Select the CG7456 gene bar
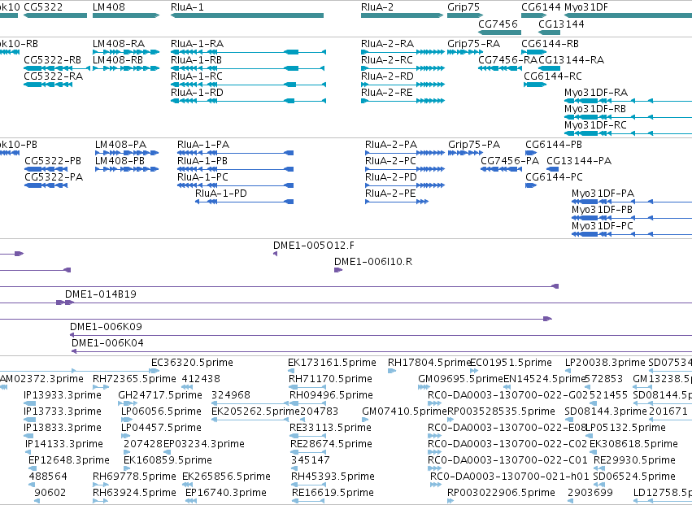The width and height of the screenshot is (692, 505). pyautogui.click(x=499, y=33)
